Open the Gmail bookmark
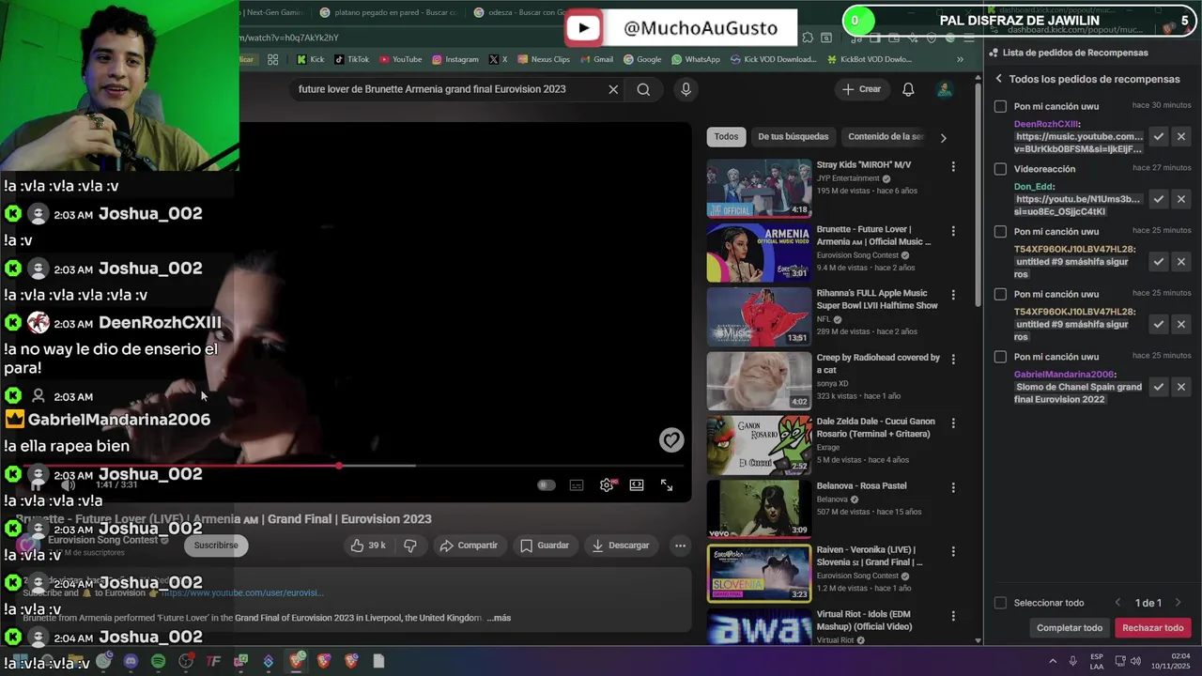The image size is (1202, 676). point(595,59)
